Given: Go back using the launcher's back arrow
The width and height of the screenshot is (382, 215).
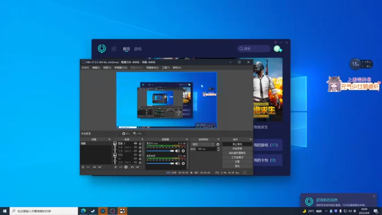Looking at the screenshot, I should click(114, 49).
